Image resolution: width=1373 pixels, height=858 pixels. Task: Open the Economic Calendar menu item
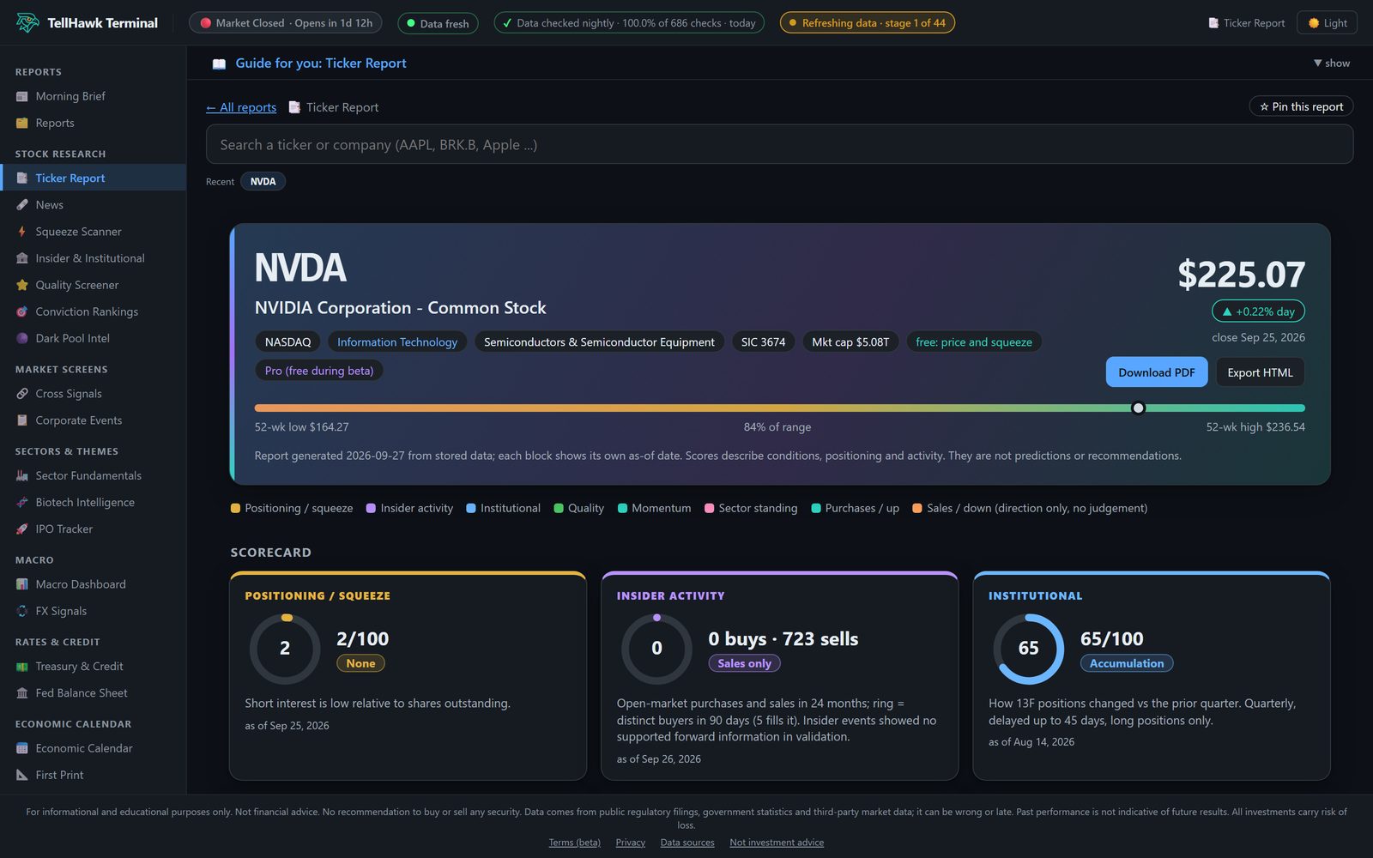(93, 747)
